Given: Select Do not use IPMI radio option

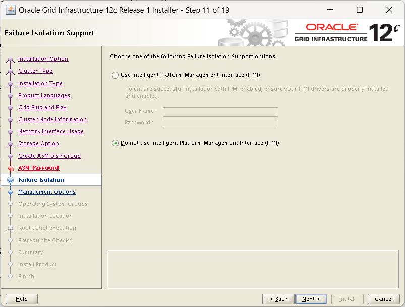Looking at the screenshot, I should (115, 143).
